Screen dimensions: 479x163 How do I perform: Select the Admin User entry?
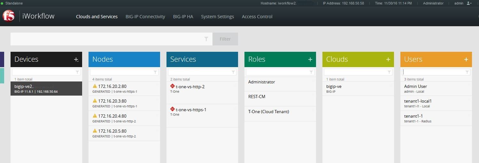pos(436,89)
